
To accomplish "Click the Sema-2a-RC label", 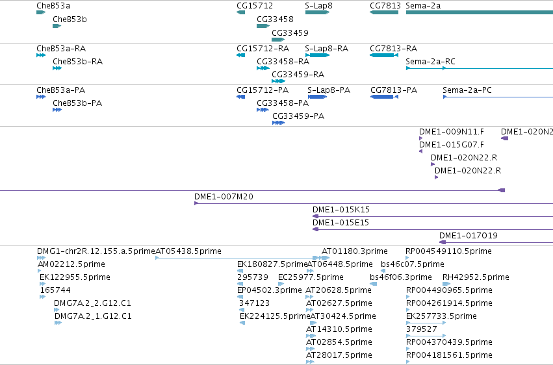I will coord(430,62).
